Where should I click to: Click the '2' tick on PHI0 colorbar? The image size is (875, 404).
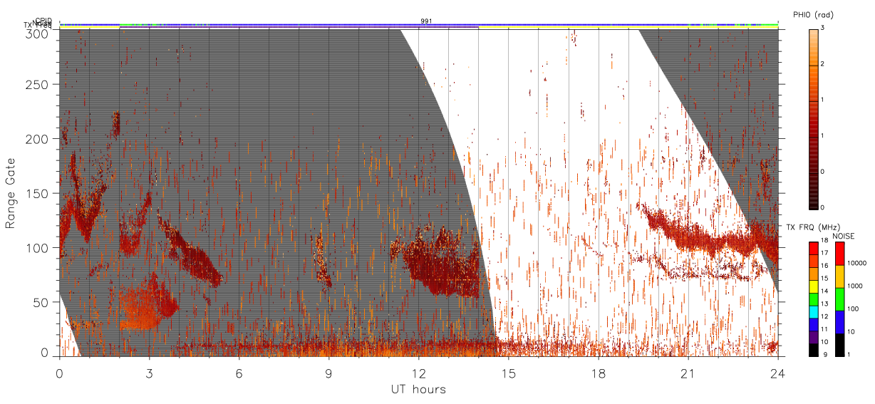point(822,63)
